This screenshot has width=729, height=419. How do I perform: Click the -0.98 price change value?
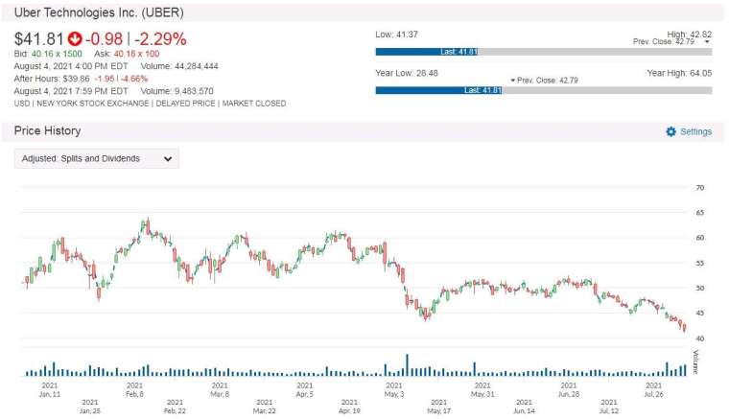(x=105, y=39)
